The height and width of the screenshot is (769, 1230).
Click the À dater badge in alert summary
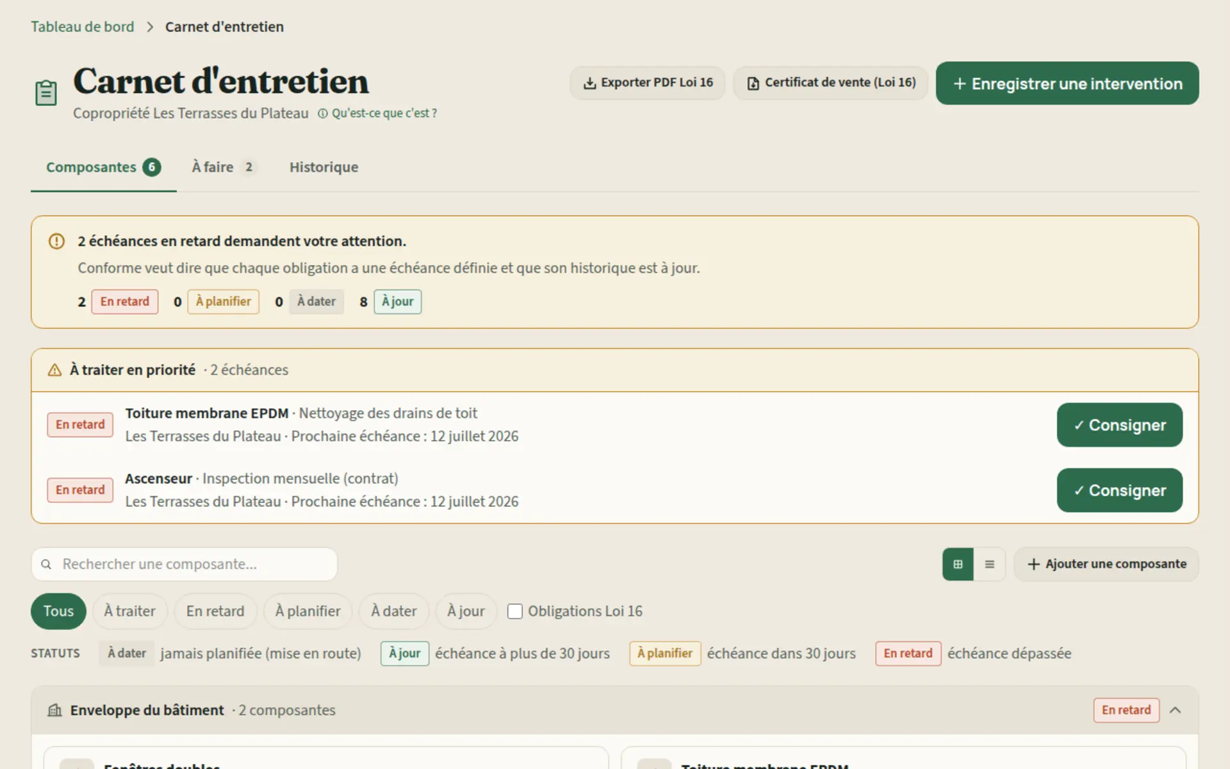click(316, 302)
